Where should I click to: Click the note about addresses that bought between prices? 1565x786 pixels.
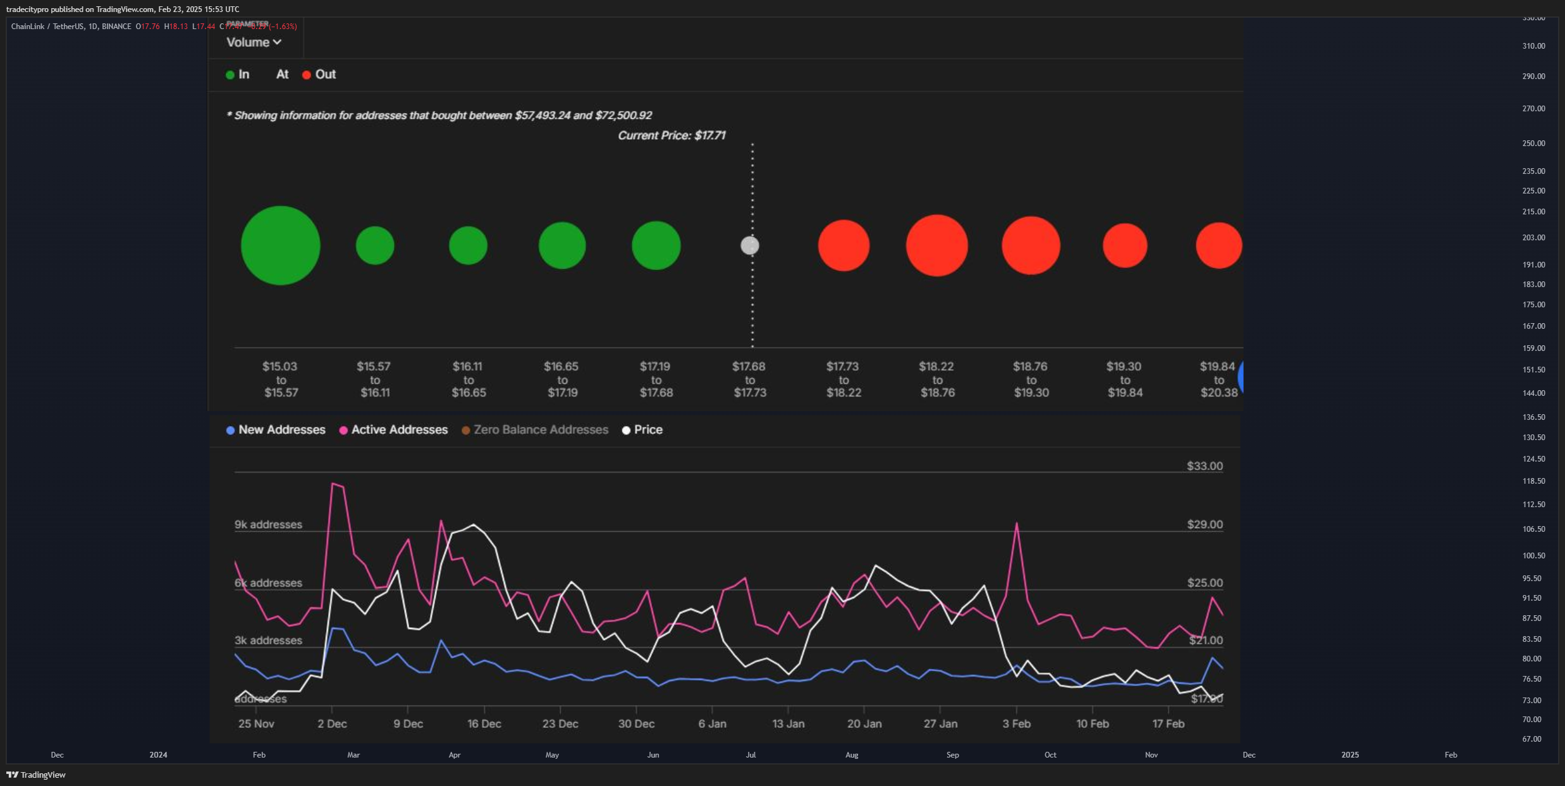pos(439,116)
